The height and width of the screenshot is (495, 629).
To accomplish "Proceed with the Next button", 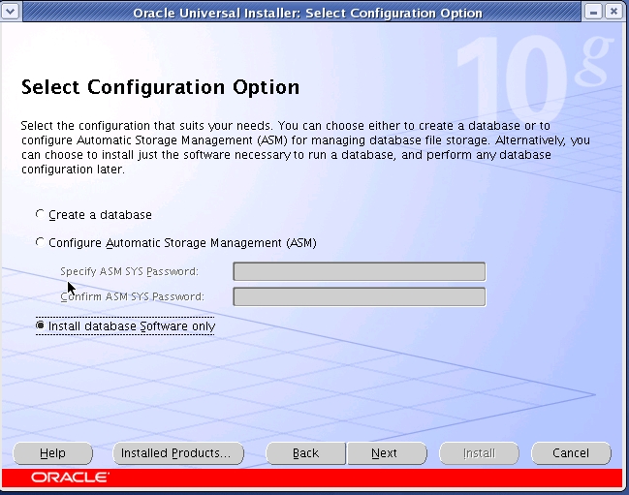I will tap(387, 453).
